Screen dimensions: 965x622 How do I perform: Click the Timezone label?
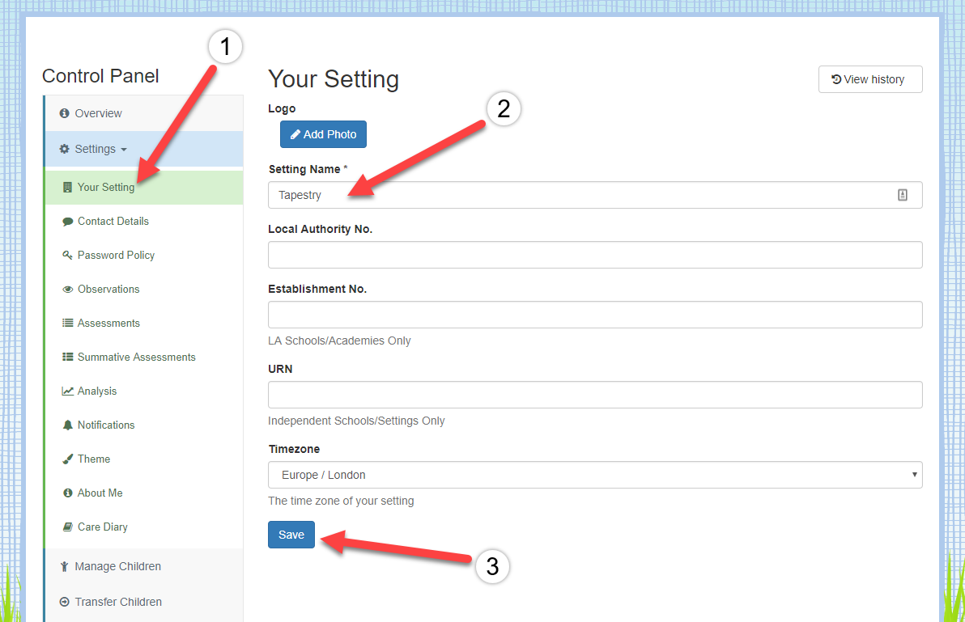[294, 449]
